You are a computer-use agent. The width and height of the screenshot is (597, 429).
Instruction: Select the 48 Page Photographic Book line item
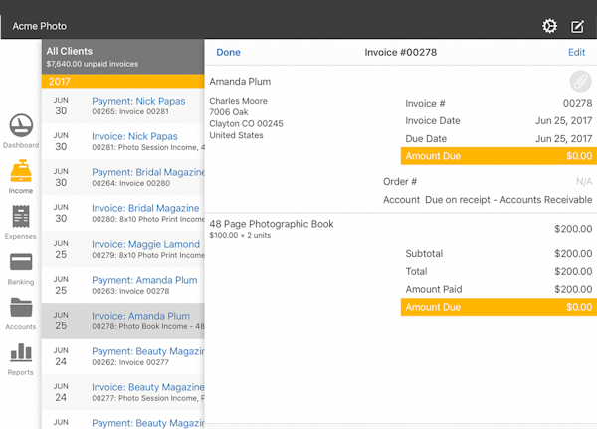pyautogui.click(x=401, y=229)
